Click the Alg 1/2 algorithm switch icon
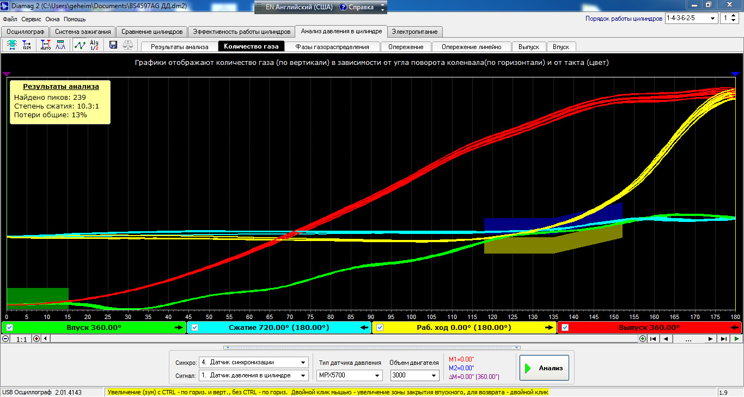 coord(94,45)
